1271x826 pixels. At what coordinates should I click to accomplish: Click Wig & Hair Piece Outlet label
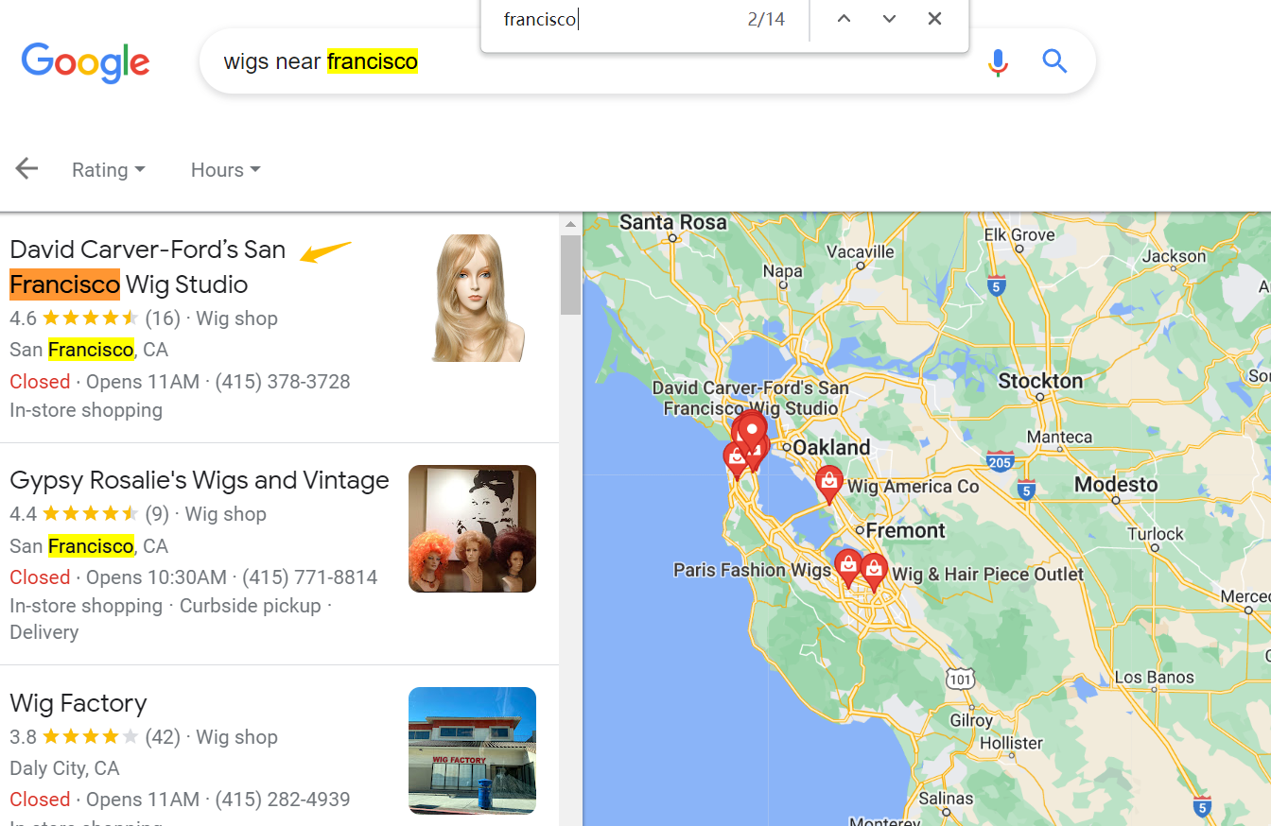pos(988,574)
